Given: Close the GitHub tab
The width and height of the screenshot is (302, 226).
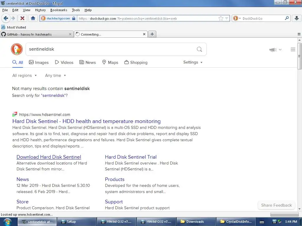Looking at the screenshot, I should coord(70,34).
